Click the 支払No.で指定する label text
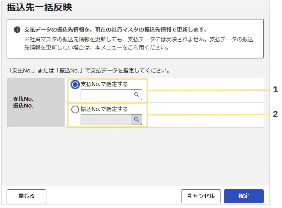 [x=104, y=84]
